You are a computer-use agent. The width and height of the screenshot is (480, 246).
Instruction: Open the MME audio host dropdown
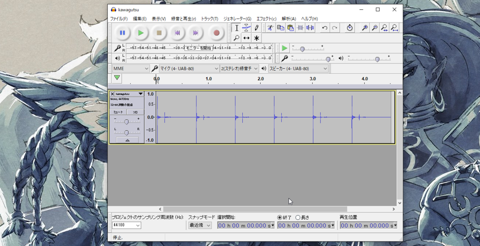coord(131,68)
